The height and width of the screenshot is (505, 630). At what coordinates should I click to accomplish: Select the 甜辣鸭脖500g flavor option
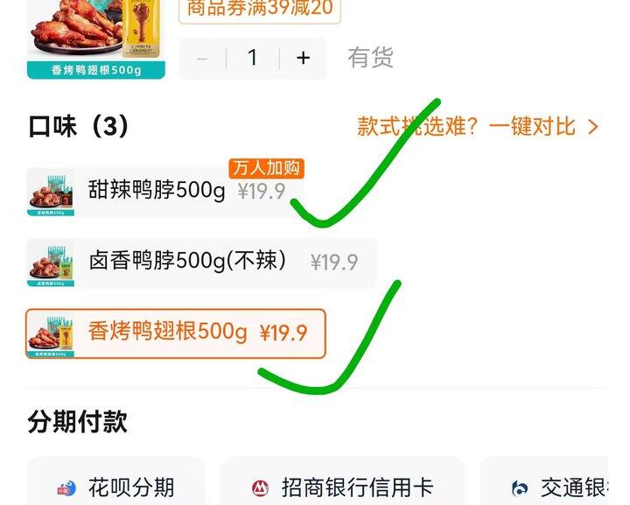coord(165,192)
